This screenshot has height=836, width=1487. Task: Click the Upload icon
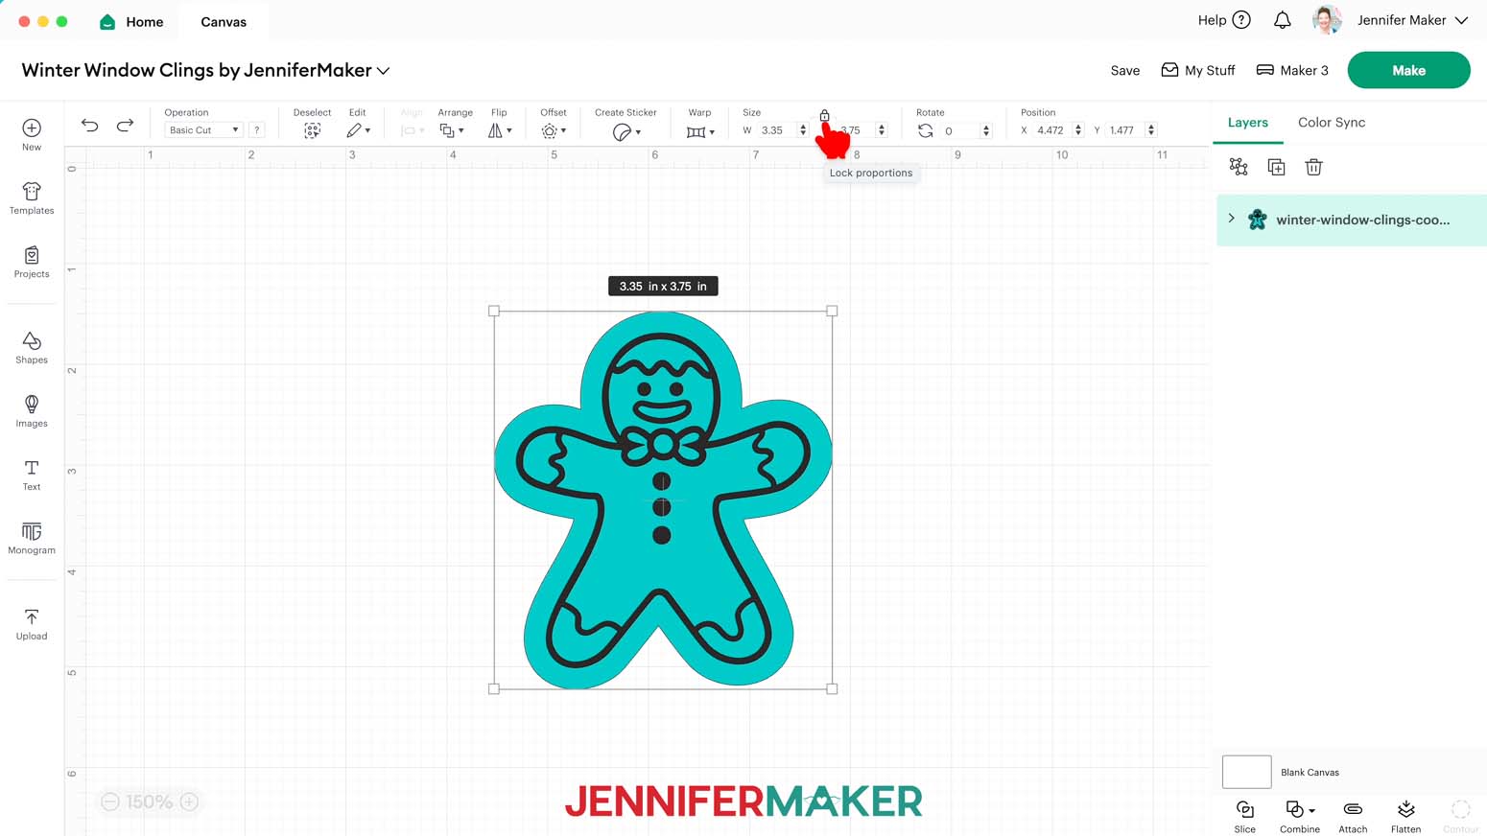[x=32, y=624]
